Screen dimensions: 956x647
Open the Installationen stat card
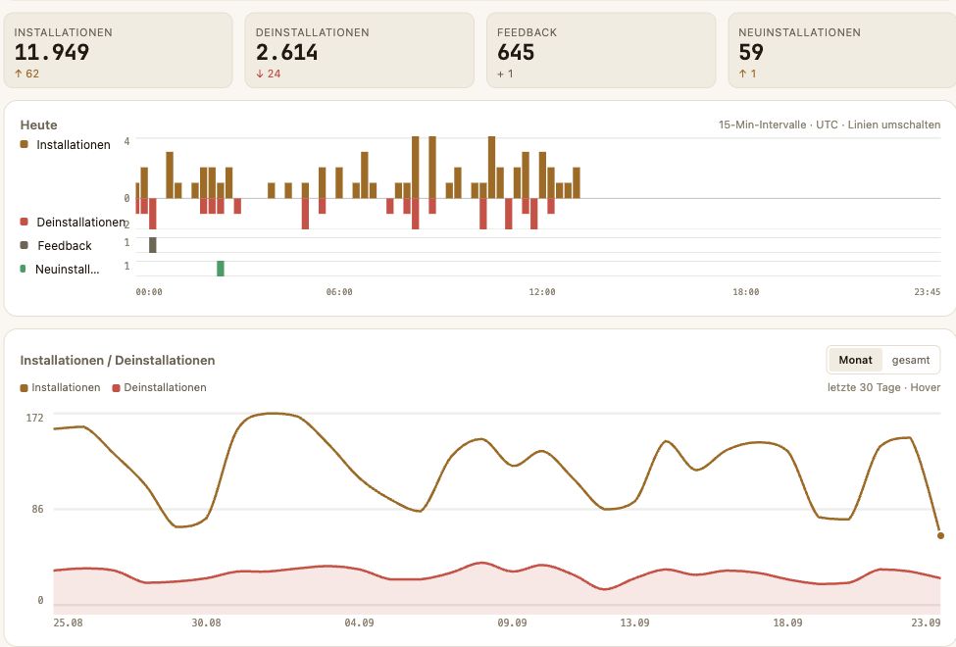pos(119,51)
